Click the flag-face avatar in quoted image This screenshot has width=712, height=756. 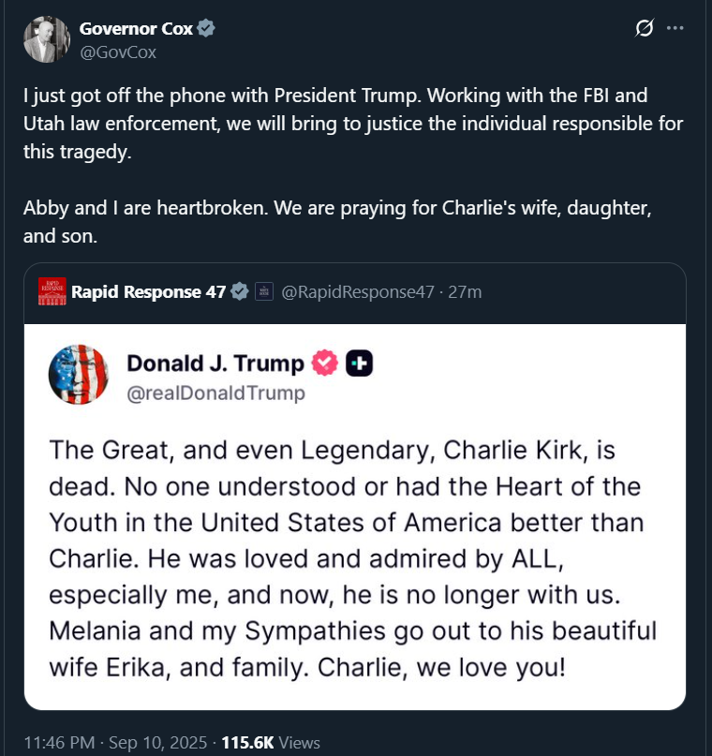tap(79, 374)
